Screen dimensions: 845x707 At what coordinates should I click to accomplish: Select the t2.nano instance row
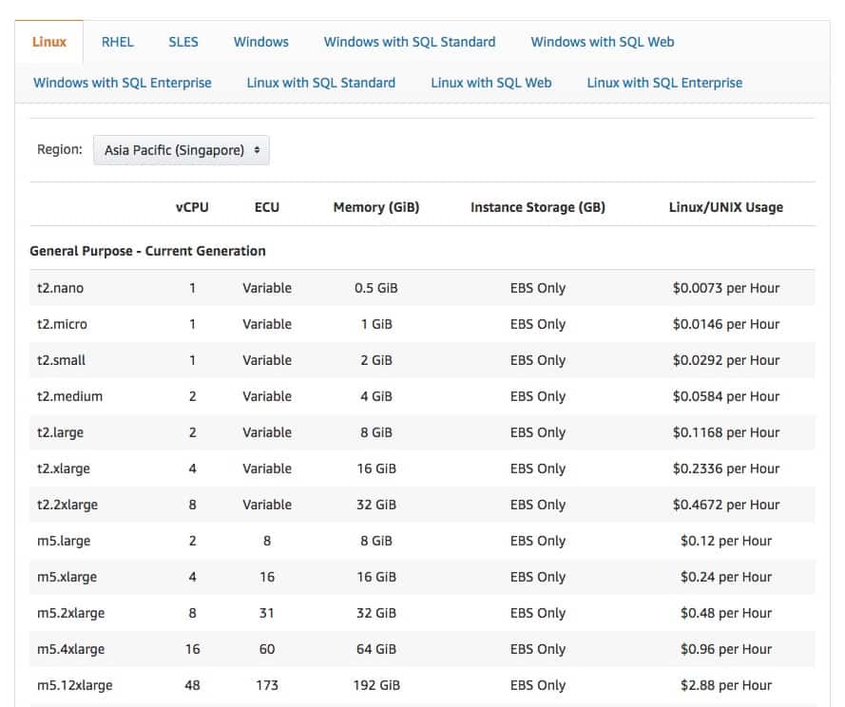click(422, 288)
